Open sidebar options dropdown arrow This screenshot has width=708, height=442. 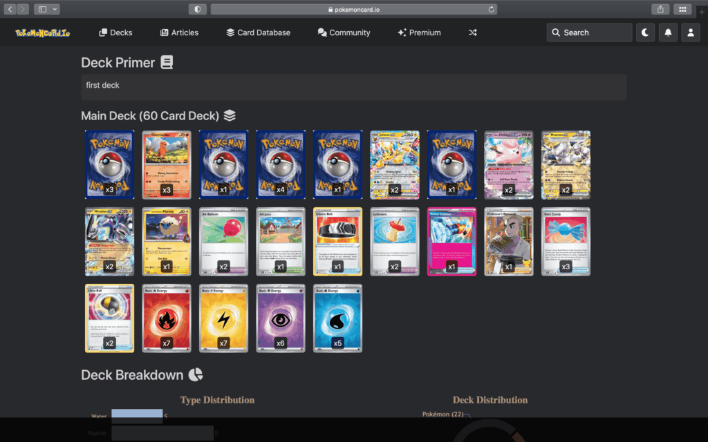55,9
